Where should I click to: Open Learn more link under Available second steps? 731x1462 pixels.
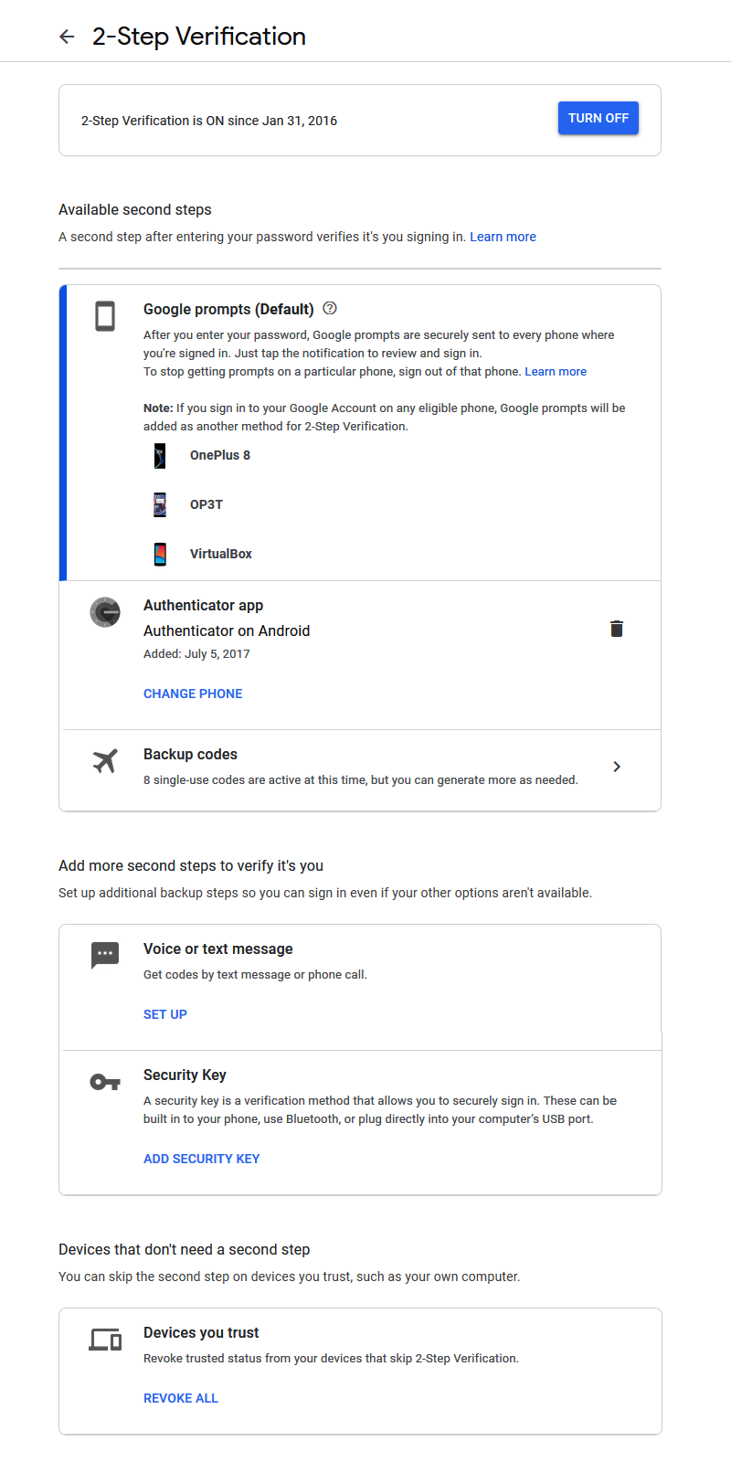pos(503,237)
